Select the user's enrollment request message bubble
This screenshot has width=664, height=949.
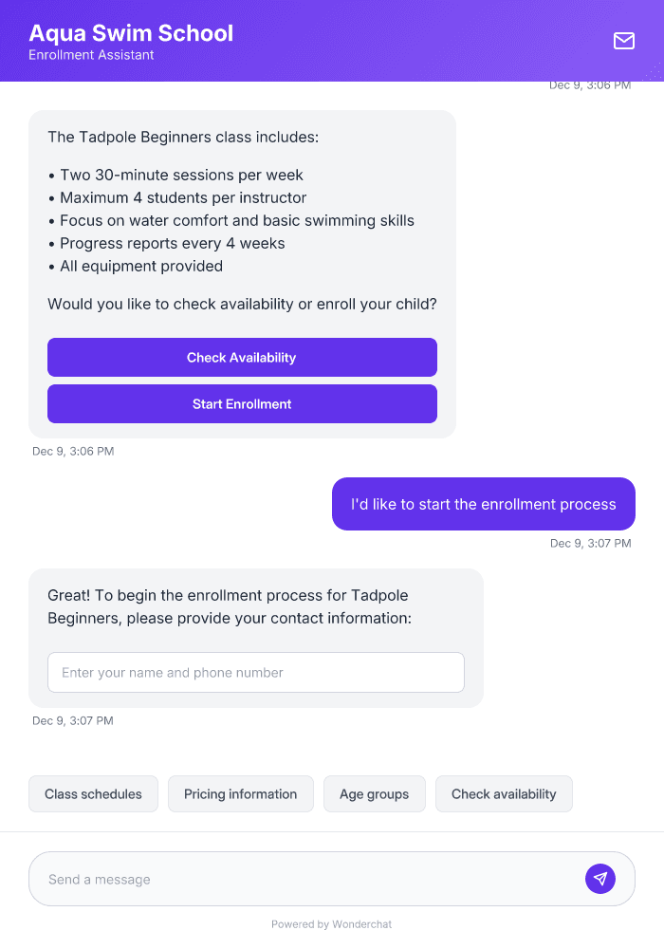(483, 504)
